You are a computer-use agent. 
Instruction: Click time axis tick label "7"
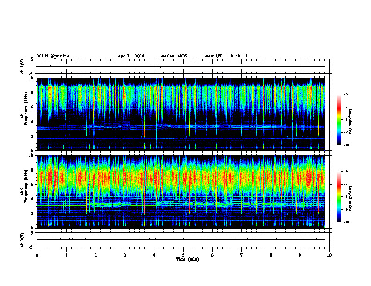pos(242,255)
